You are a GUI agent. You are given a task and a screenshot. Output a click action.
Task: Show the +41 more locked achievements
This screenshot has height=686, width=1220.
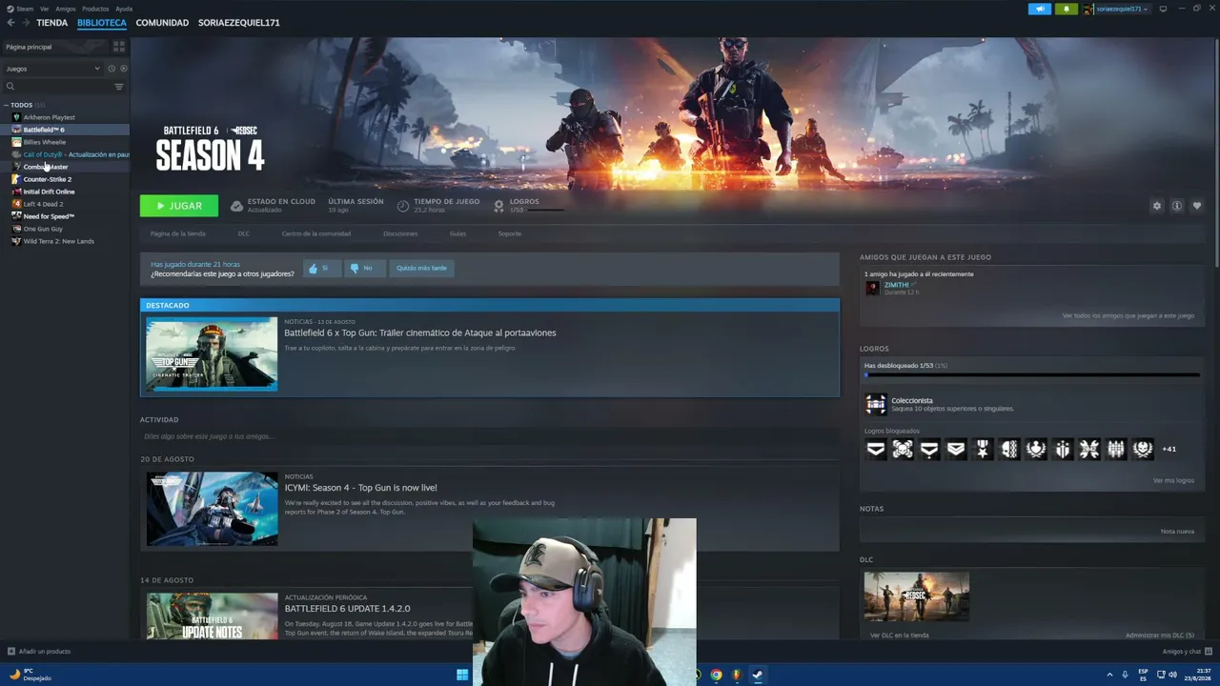1169,449
